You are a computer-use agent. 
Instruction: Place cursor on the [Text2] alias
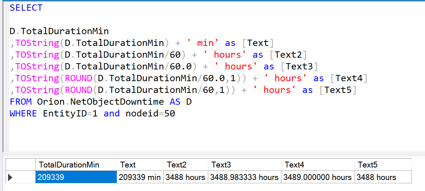(288, 55)
